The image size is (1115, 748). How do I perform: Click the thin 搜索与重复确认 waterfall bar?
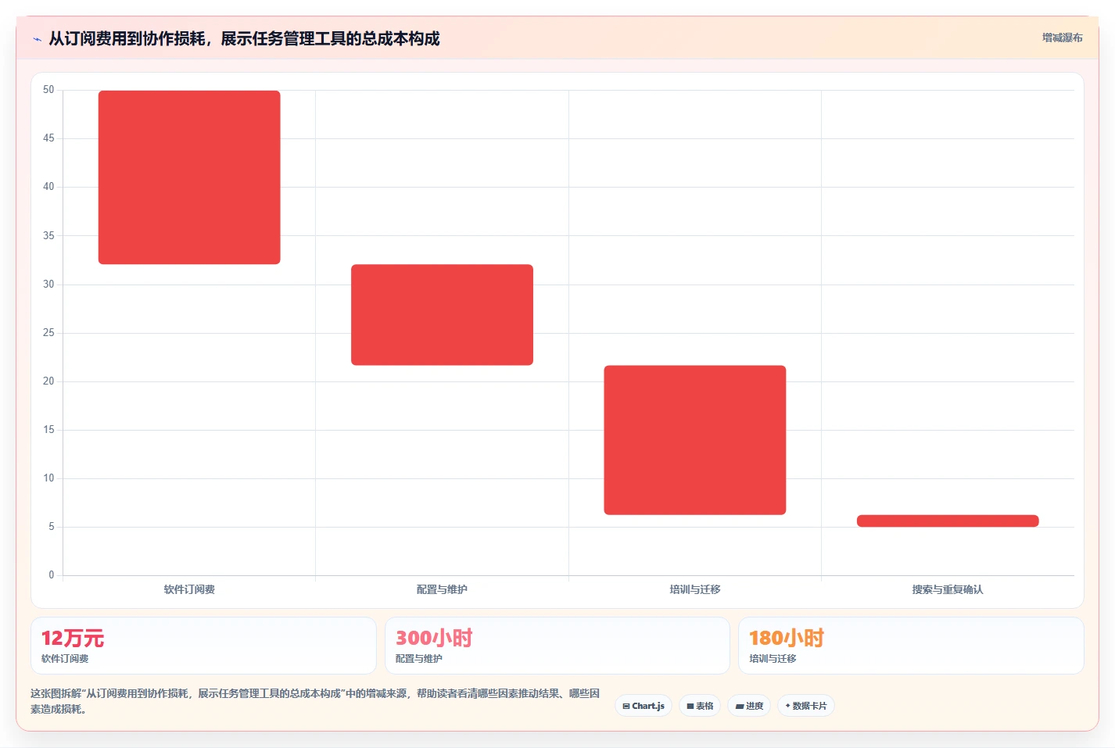click(x=948, y=521)
